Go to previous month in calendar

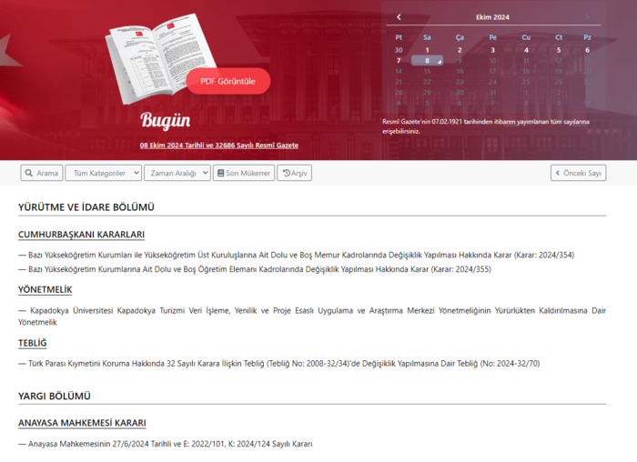(x=399, y=17)
